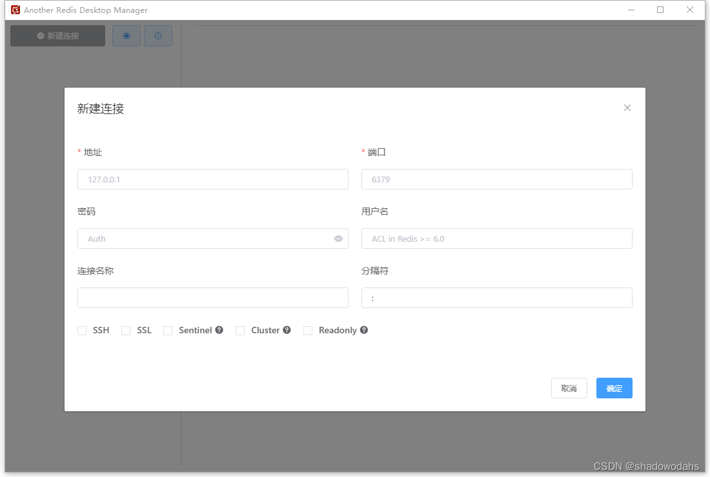Image resolution: width=710 pixels, height=477 pixels.
Task: Check the Cluster option
Action: (241, 331)
